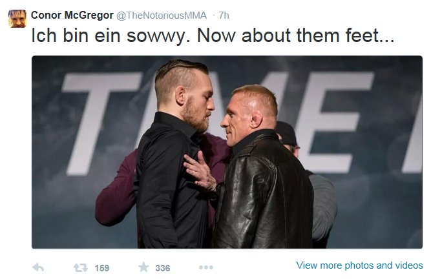The height and width of the screenshot is (279, 431).
Task: Open the Conor McGregor profile avatar
Action: 17,19
